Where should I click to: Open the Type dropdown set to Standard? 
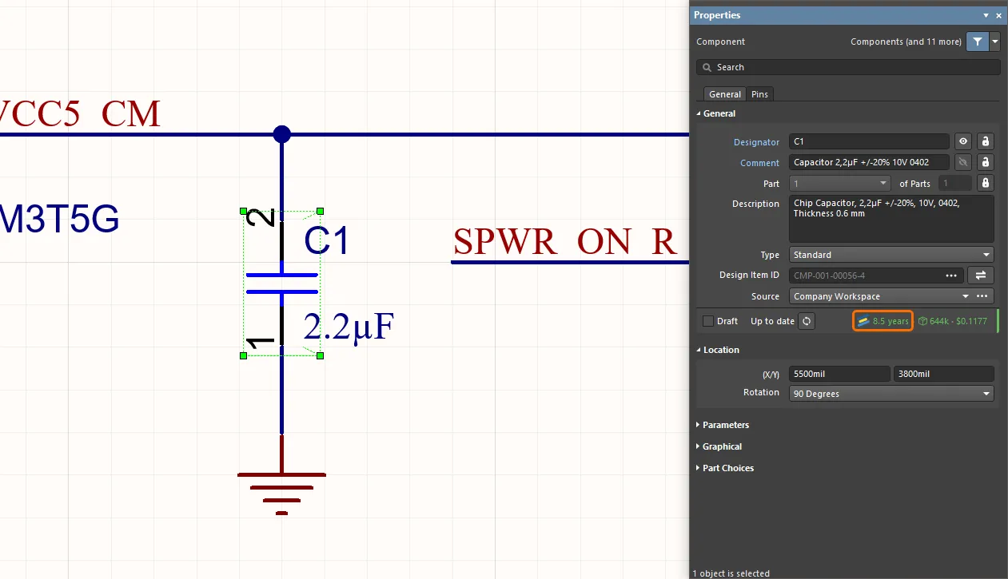890,255
